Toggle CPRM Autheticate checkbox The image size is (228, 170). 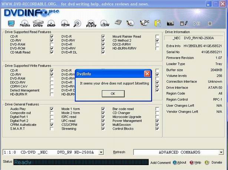coord(52,124)
